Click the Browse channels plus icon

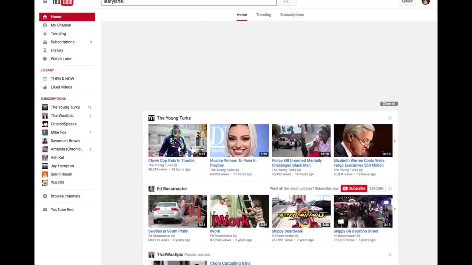tap(45, 196)
